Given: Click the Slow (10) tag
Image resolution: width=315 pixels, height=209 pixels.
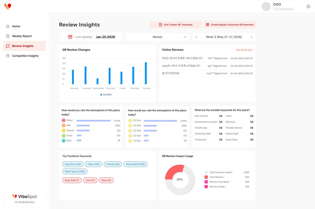Looking at the screenshot, I should point(106,180).
